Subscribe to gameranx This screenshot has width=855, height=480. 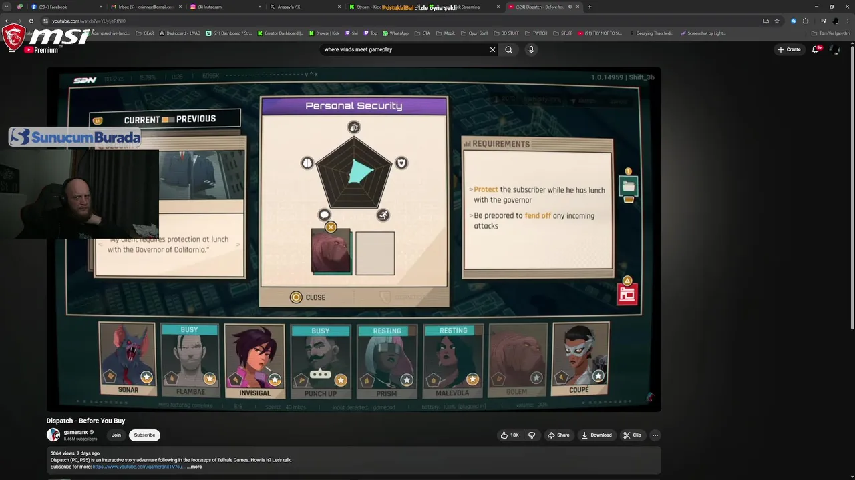click(x=144, y=435)
